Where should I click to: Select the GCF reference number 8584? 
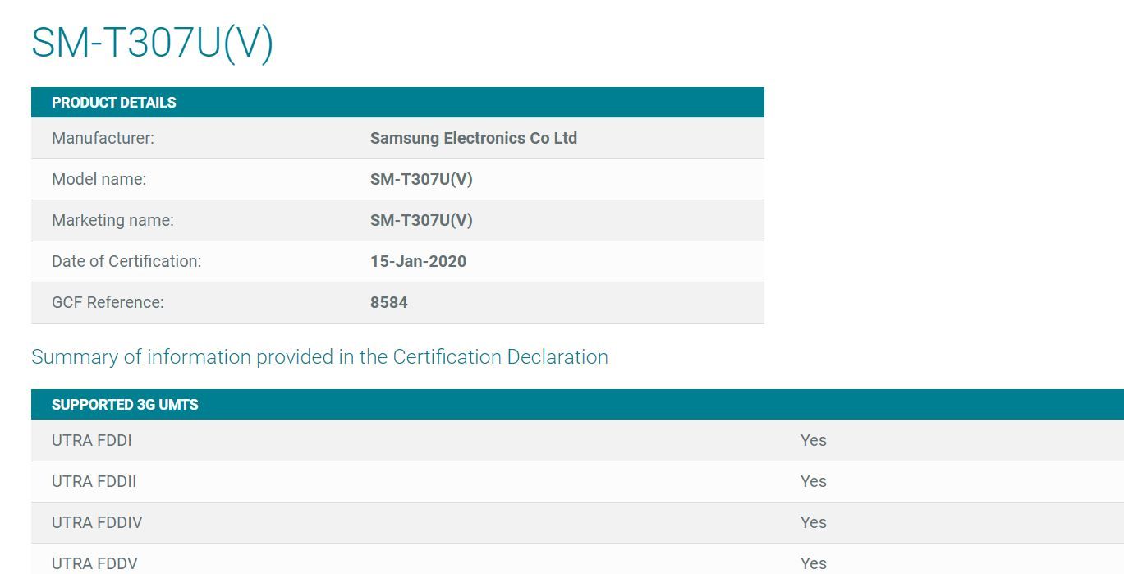pos(389,302)
